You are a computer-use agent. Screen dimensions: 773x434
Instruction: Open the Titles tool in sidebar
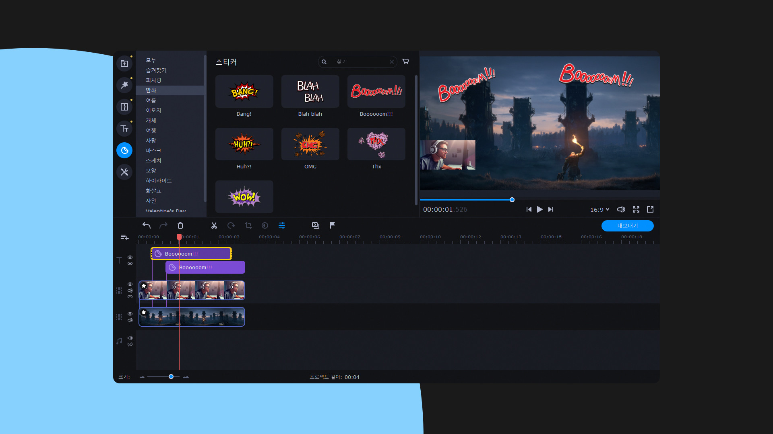tap(124, 129)
